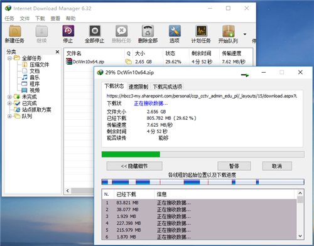Click left arrow of main window horizontal scrollbar

[68, 191]
